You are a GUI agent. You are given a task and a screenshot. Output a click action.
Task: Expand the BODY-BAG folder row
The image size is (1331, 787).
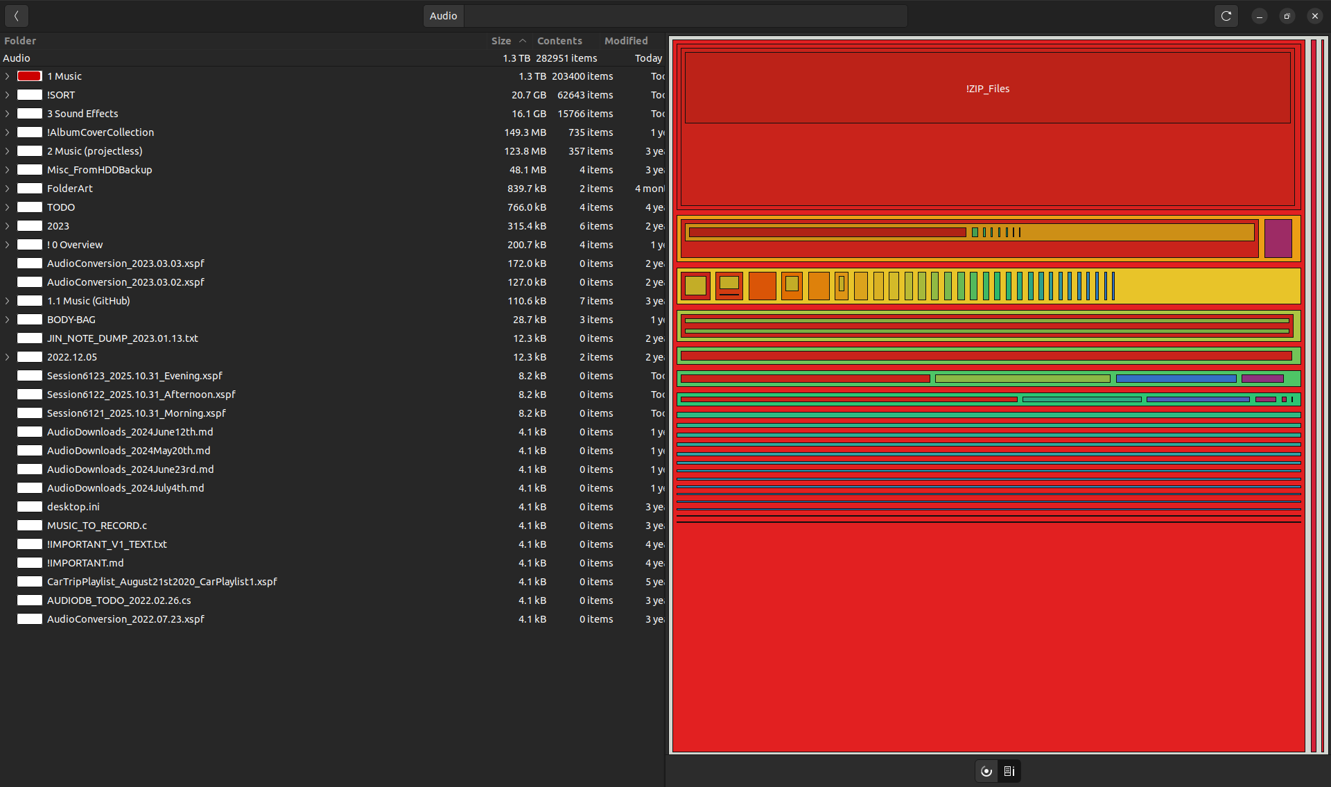7,320
